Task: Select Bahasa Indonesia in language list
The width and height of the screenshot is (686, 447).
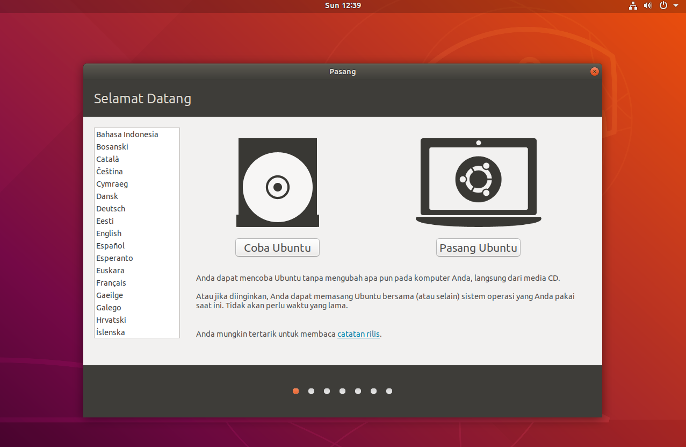Action: pos(137,134)
